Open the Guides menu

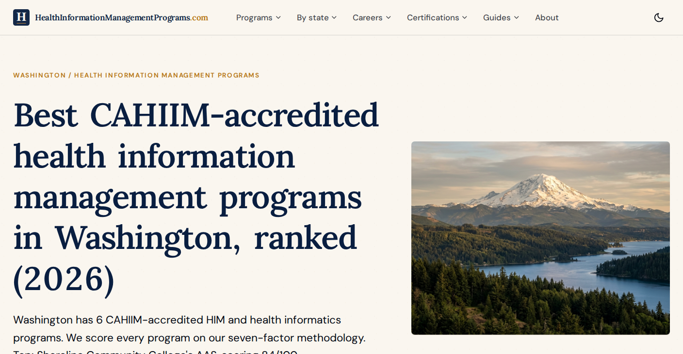pyautogui.click(x=501, y=17)
